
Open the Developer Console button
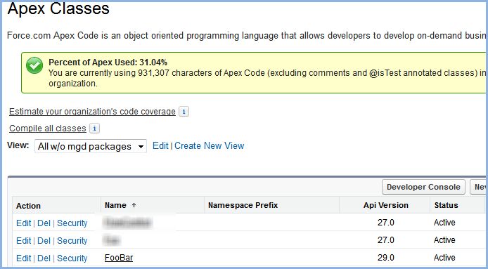coord(423,187)
